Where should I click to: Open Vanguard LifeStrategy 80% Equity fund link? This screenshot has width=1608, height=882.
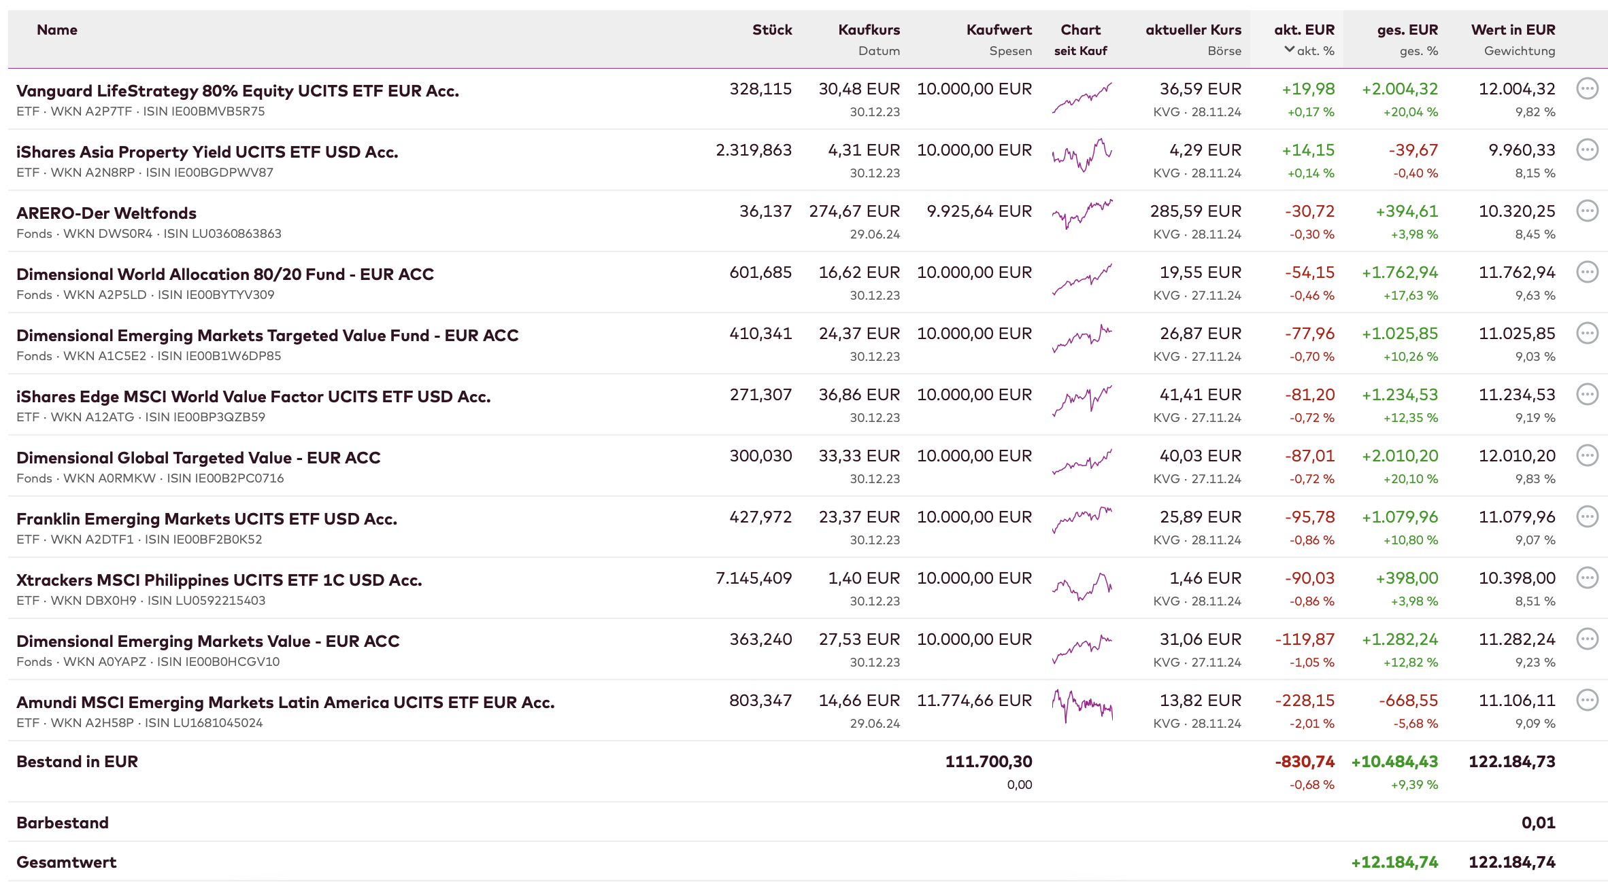pyautogui.click(x=237, y=91)
